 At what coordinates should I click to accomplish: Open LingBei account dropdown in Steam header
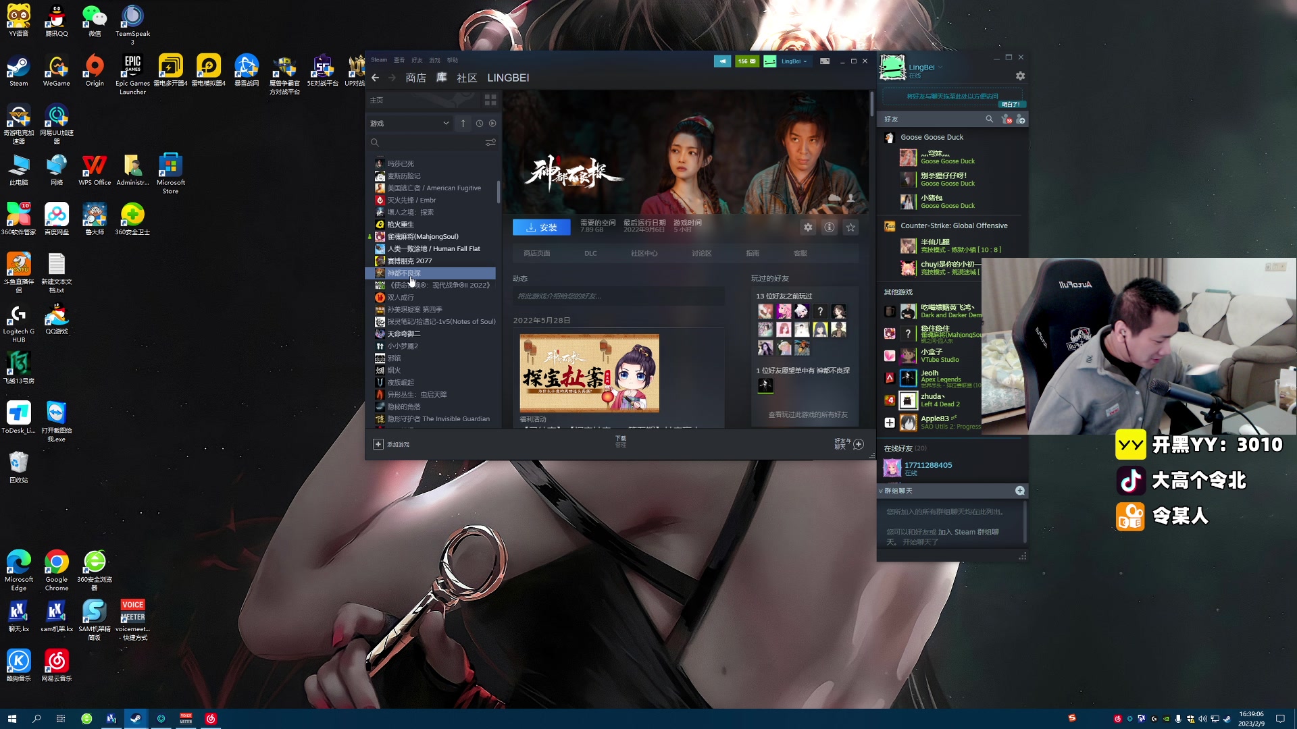point(794,61)
